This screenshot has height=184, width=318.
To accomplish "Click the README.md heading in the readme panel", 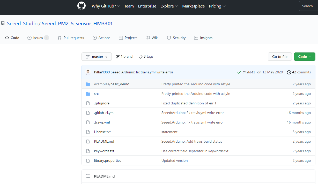I will (104, 176).
